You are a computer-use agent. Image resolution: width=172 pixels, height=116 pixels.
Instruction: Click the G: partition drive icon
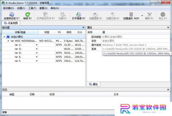[x=16, y=49]
